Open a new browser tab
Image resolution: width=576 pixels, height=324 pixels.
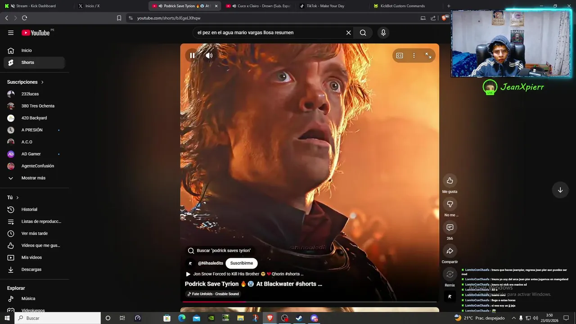click(x=449, y=6)
